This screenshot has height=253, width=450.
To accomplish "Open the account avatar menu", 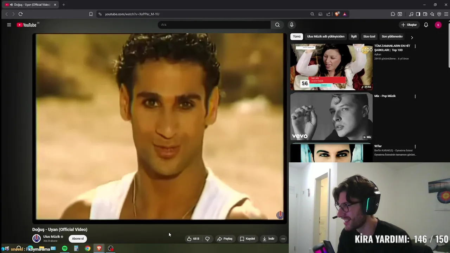I will 438,25.
